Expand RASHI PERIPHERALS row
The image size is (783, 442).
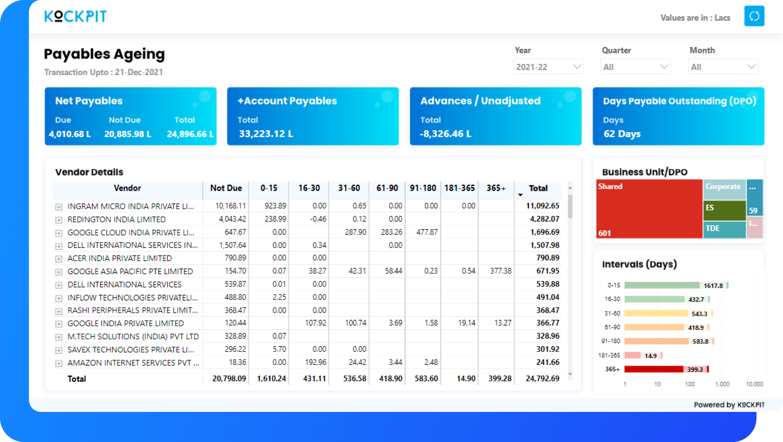(x=59, y=311)
